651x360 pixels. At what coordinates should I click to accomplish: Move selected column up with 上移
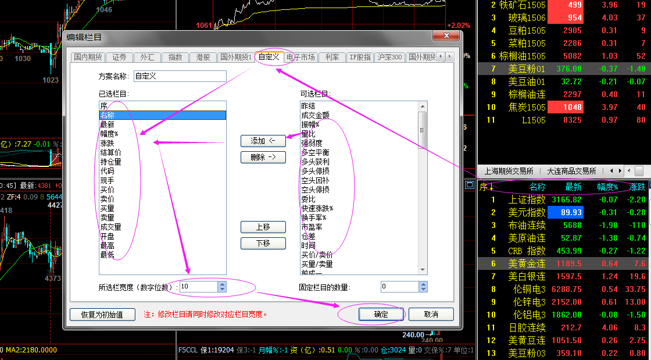pyautogui.click(x=263, y=227)
